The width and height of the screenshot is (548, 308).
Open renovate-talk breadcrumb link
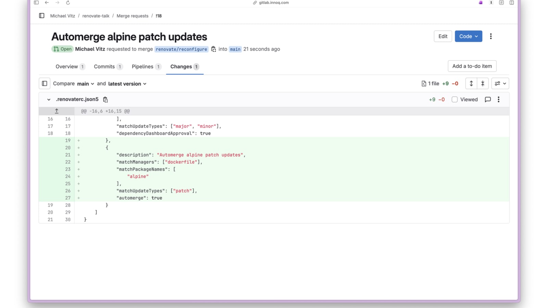click(x=96, y=16)
